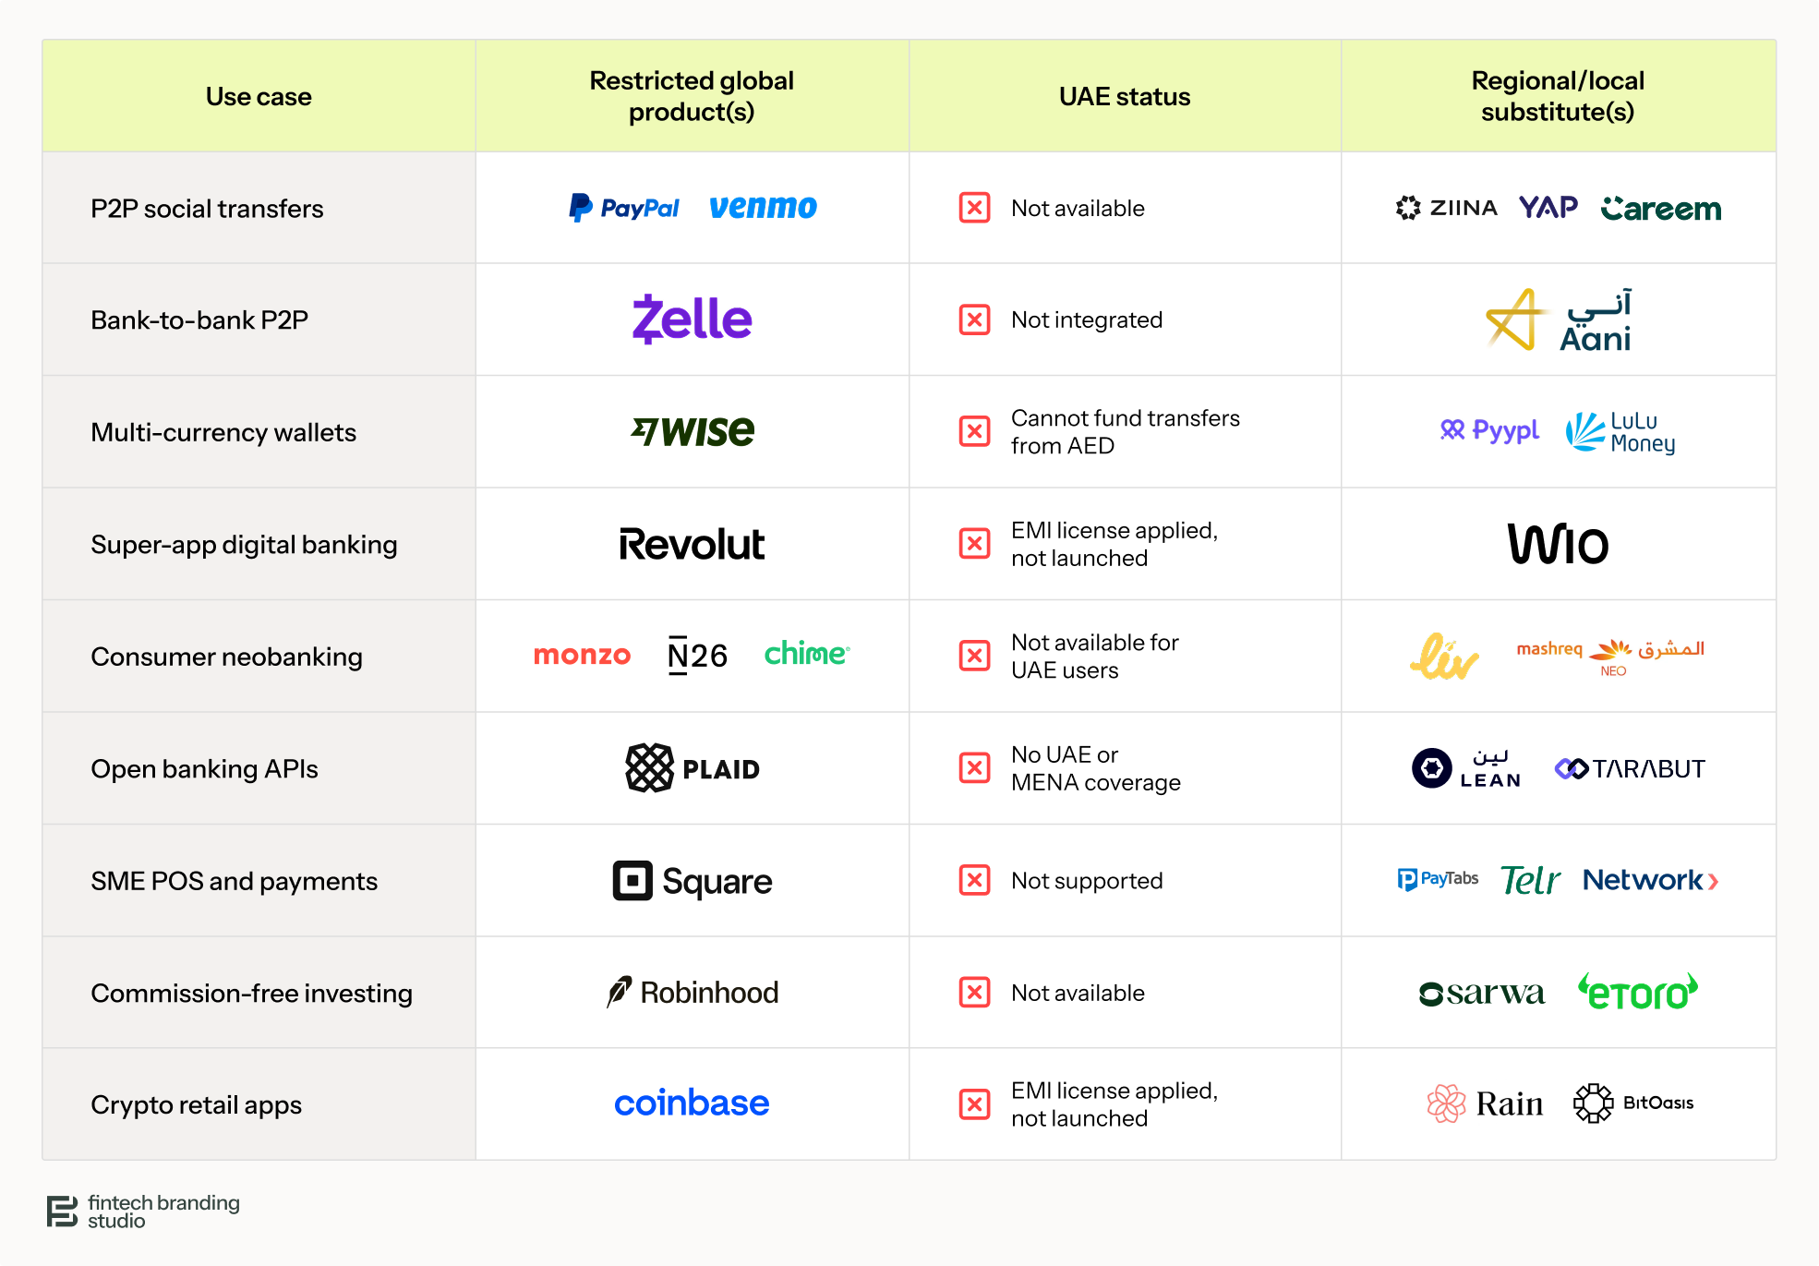Select the eToro logo
The height and width of the screenshot is (1266, 1819).
click(1638, 992)
